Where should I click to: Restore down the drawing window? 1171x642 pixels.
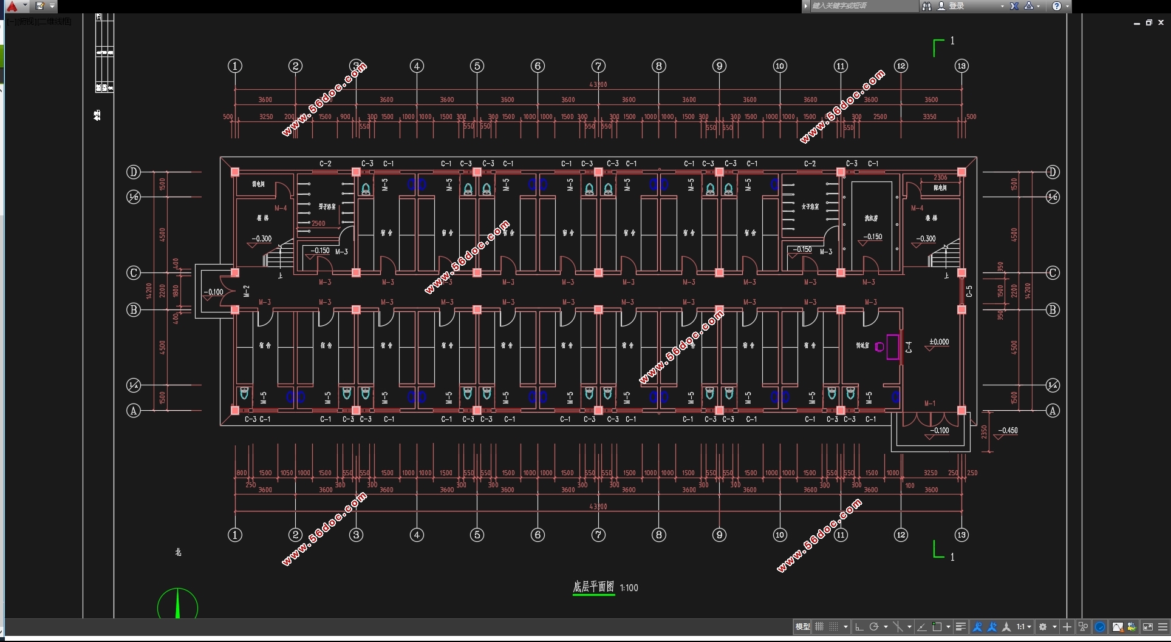[1149, 22]
